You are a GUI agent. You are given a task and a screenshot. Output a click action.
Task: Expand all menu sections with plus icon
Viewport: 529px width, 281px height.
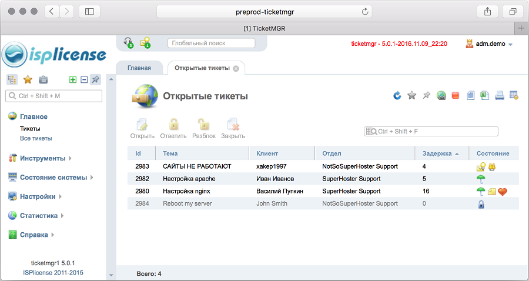(73, 80)
